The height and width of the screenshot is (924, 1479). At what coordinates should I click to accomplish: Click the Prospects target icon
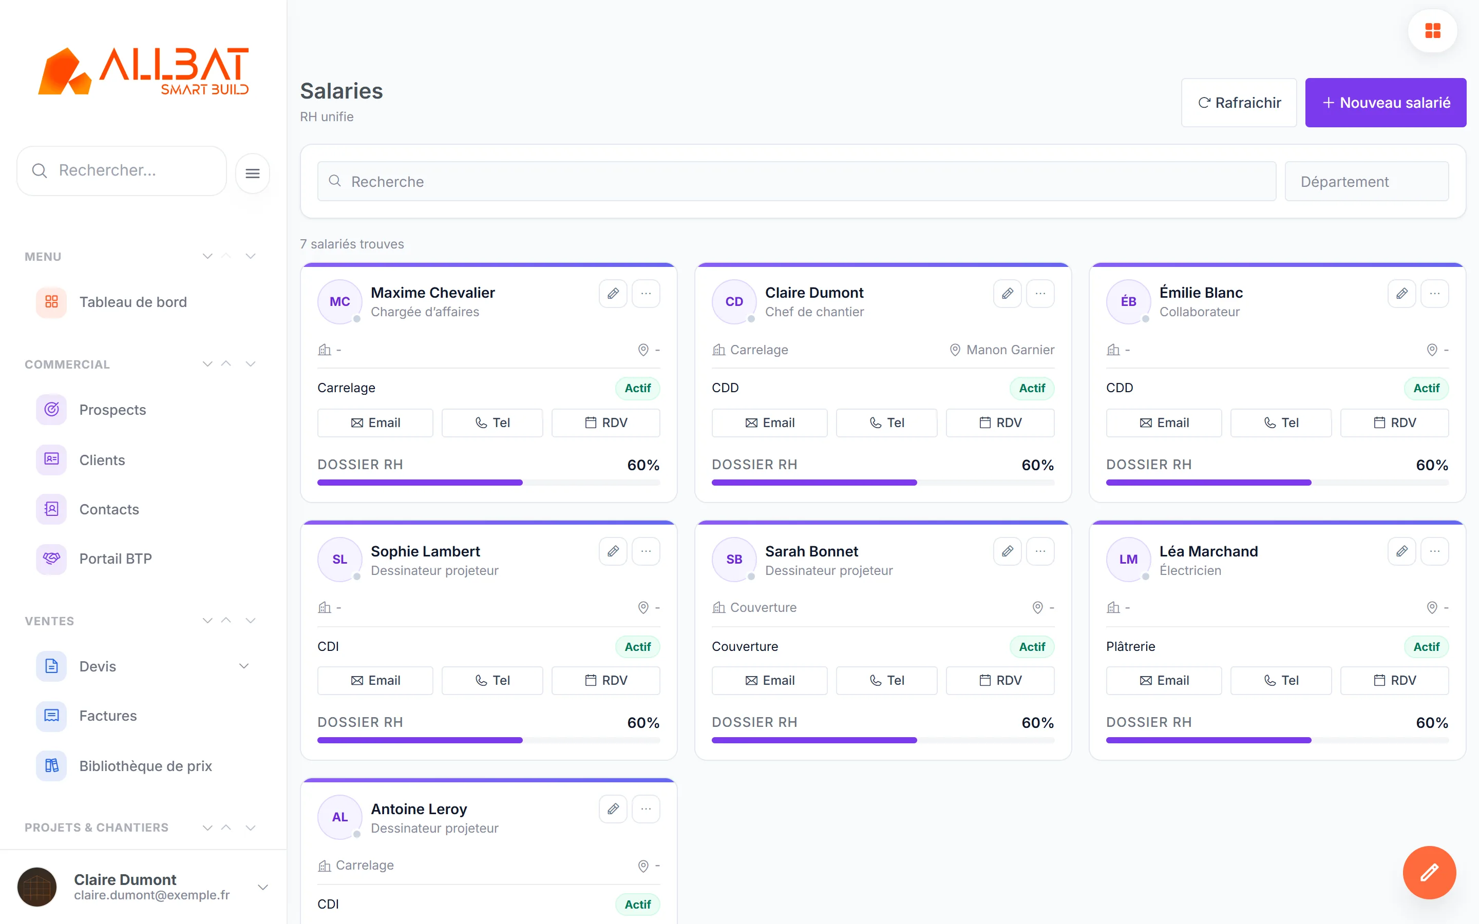tap(51, 410)
